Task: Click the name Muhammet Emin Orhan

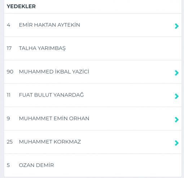Action: click(54, 119)
